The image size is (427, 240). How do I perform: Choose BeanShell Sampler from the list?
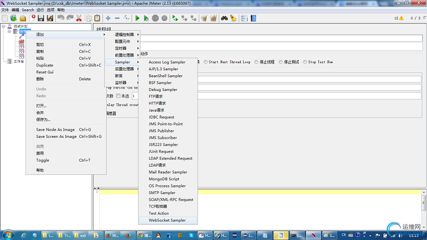tap(168, 76)
